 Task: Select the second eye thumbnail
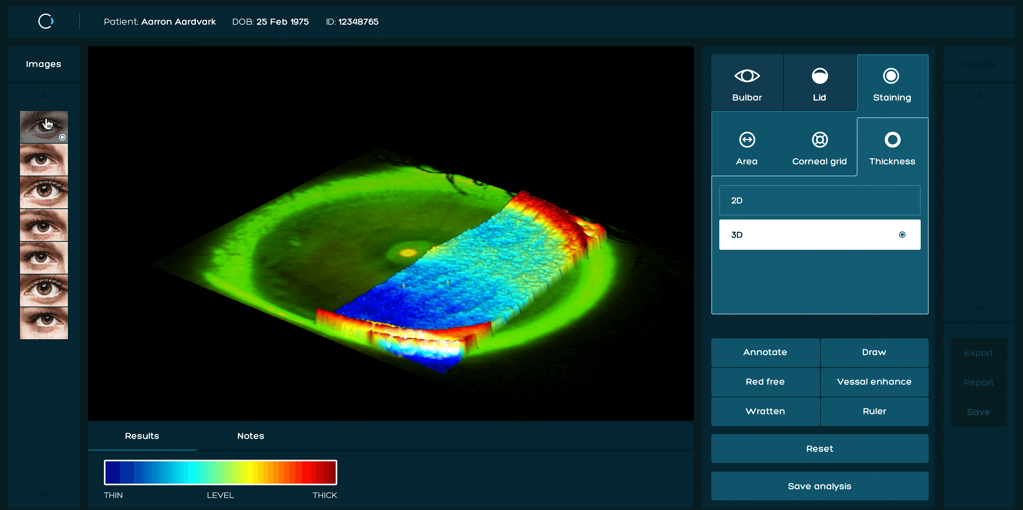44,160
